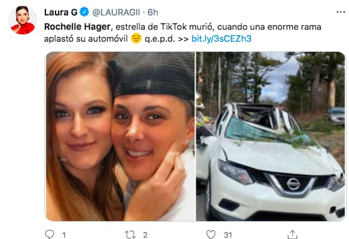The width and height of the screenshot is (349, 239).
Task: Open the three-dot more options menu
Action: (341, 12)
